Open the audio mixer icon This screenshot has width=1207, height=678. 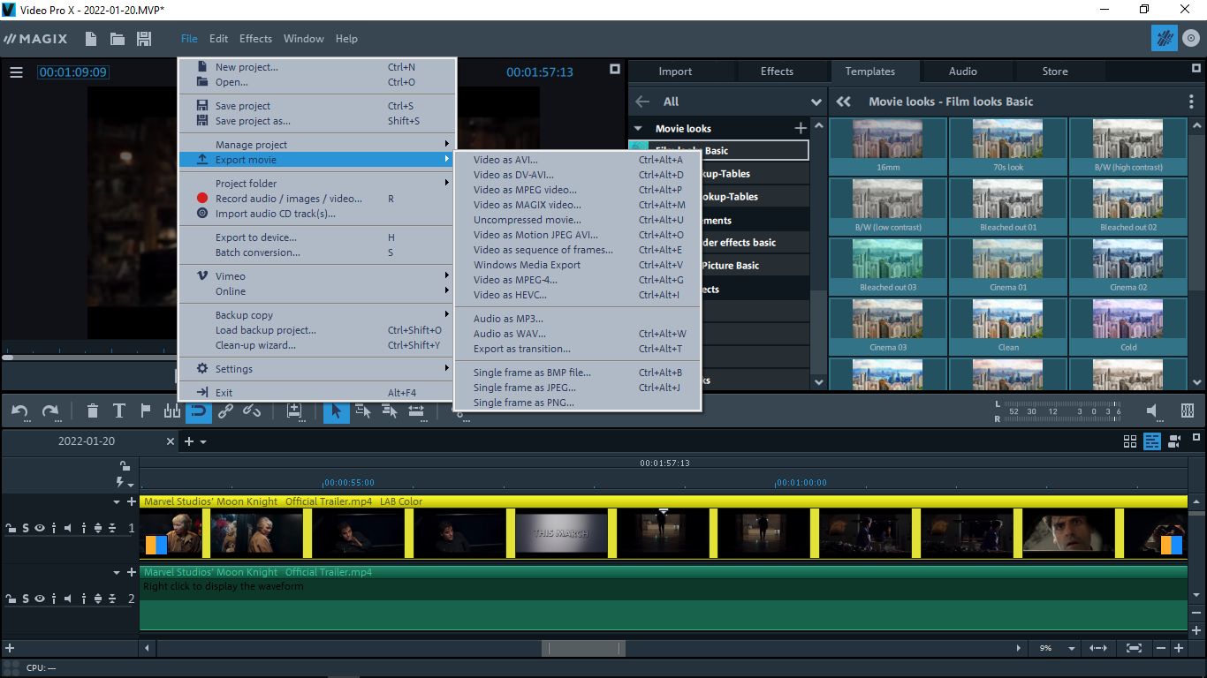click(x=1188, y=411)
